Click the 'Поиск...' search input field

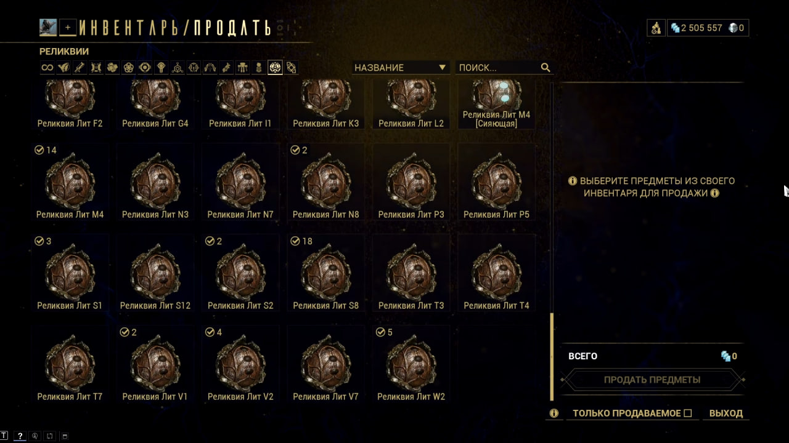498,68
